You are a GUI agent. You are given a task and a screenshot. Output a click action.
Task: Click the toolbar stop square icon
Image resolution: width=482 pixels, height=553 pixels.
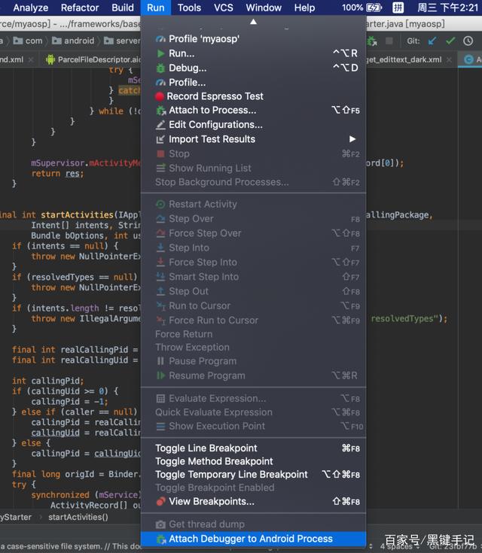tap(389, 41)
